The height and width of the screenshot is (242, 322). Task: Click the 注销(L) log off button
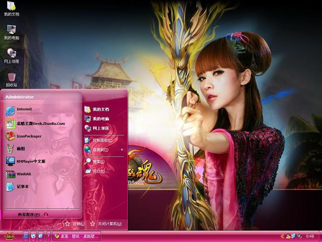coord(74,224)
